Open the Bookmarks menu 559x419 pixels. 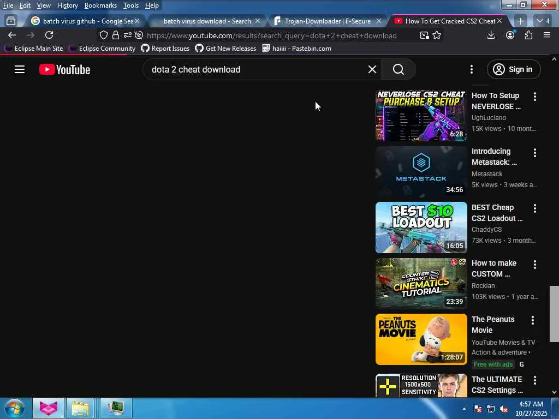pos(100,5)
